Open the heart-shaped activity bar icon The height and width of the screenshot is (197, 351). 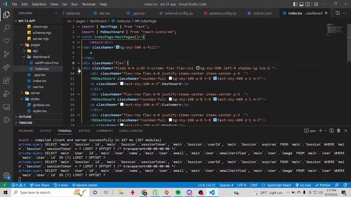click(7, 41)
